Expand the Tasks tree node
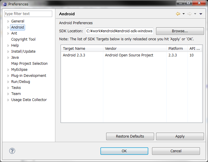This screenshot has width=208, height=162. [8, 88]
